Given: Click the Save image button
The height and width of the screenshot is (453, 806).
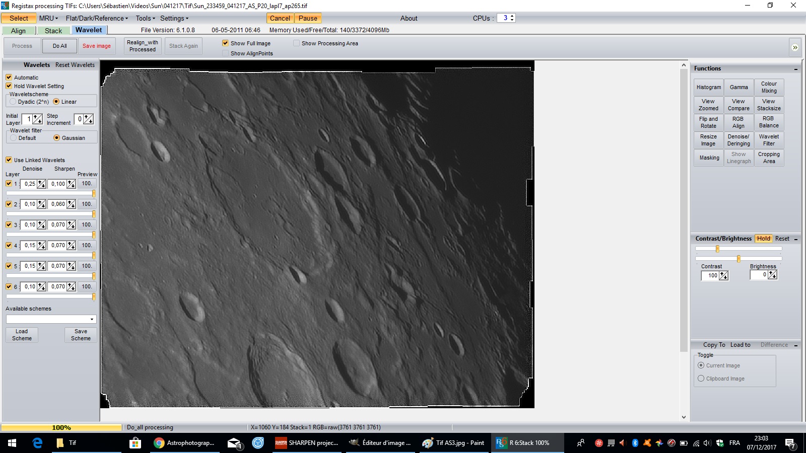Looking at the screenshot, I should 96,46.
